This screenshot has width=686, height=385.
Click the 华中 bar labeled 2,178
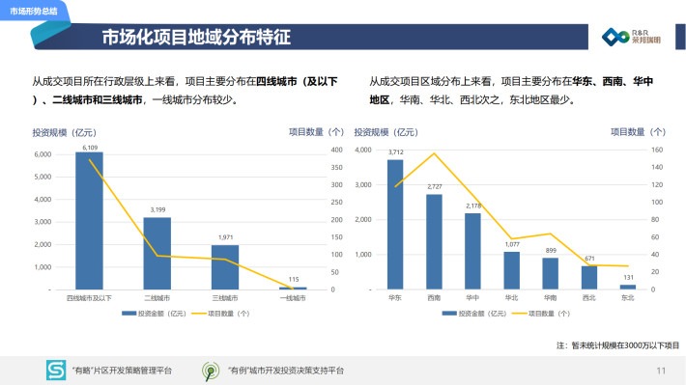(472, 251)
